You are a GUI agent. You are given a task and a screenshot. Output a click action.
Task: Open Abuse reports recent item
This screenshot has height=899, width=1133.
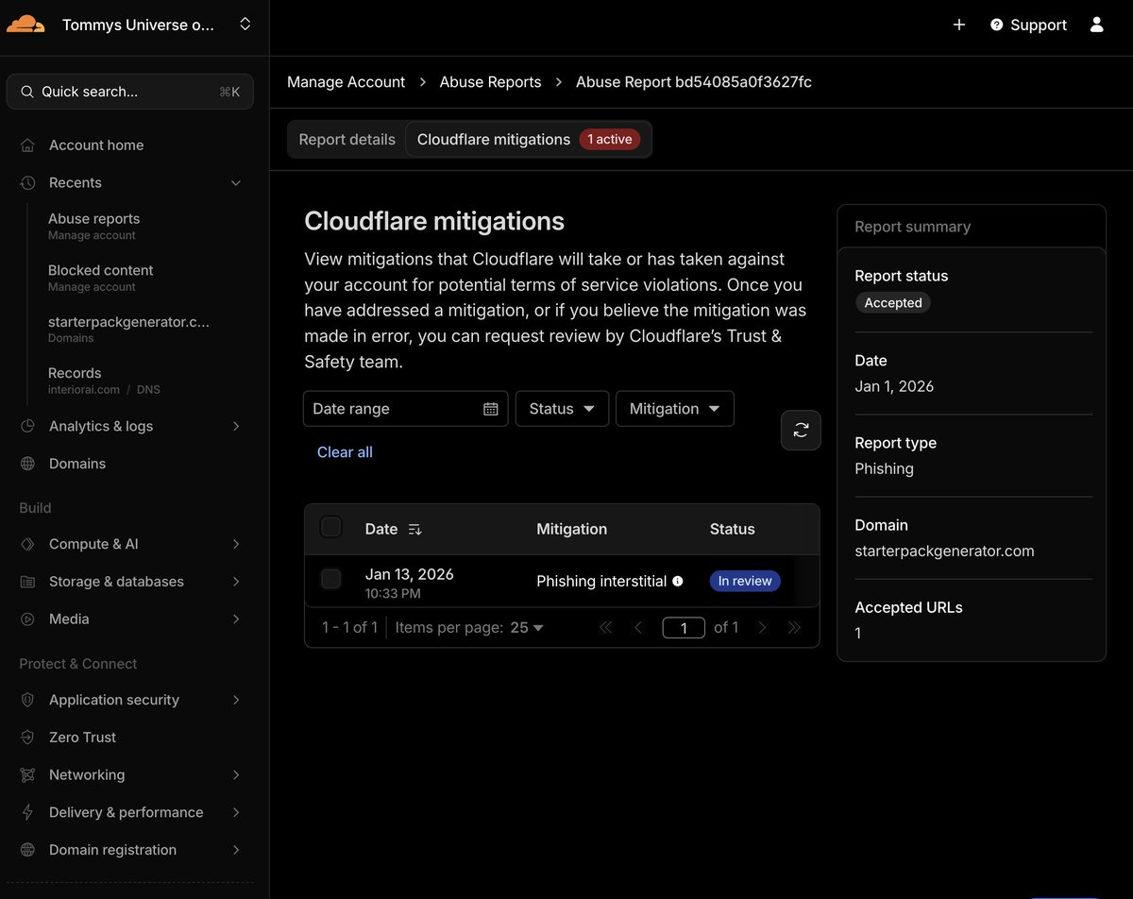94,226
